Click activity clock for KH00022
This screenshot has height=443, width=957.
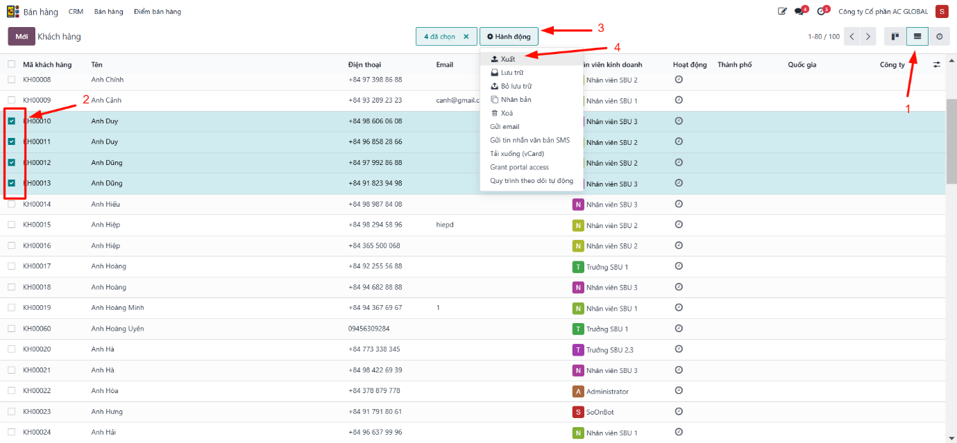[x=679, y=391]
